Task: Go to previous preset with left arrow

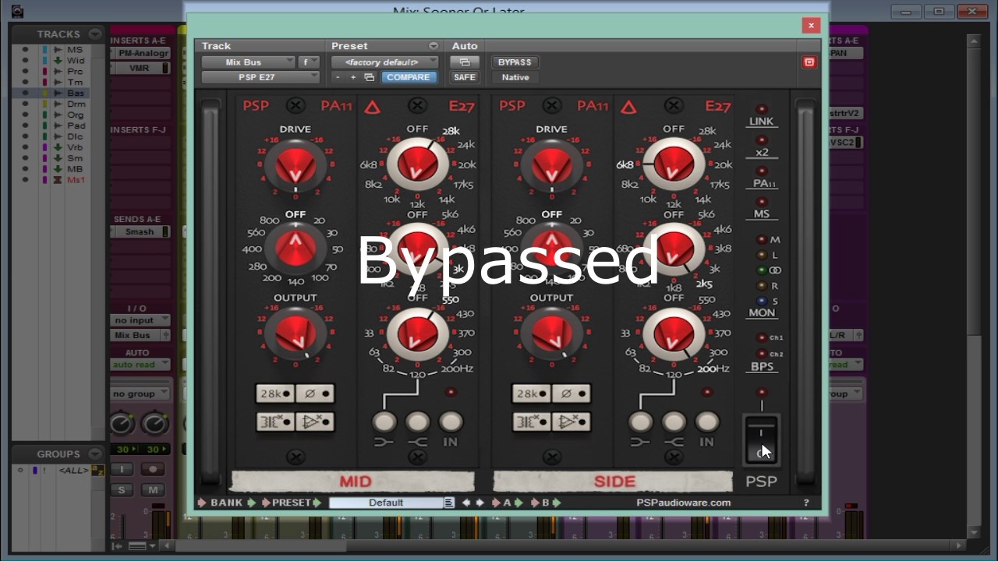Action: (x=466, y=503)
